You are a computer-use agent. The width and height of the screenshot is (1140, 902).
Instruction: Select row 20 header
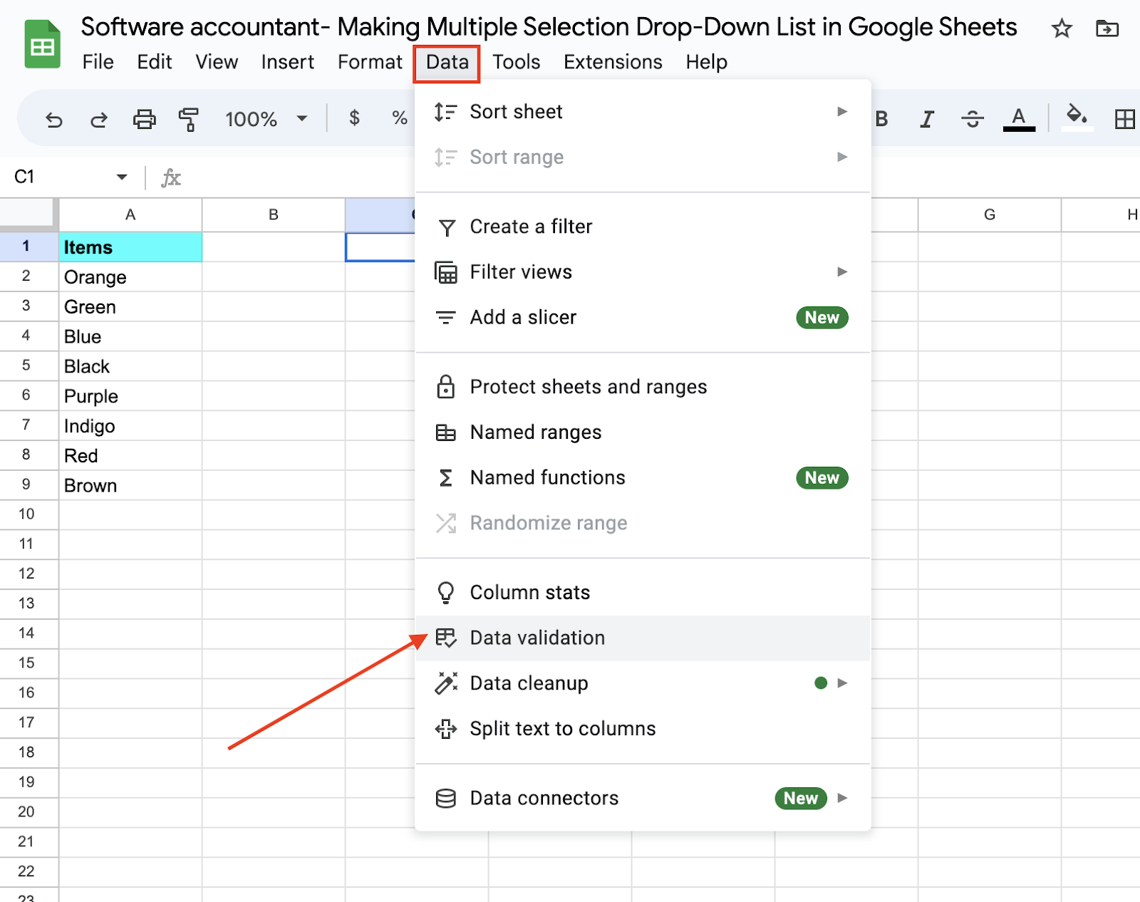[28, 812]
